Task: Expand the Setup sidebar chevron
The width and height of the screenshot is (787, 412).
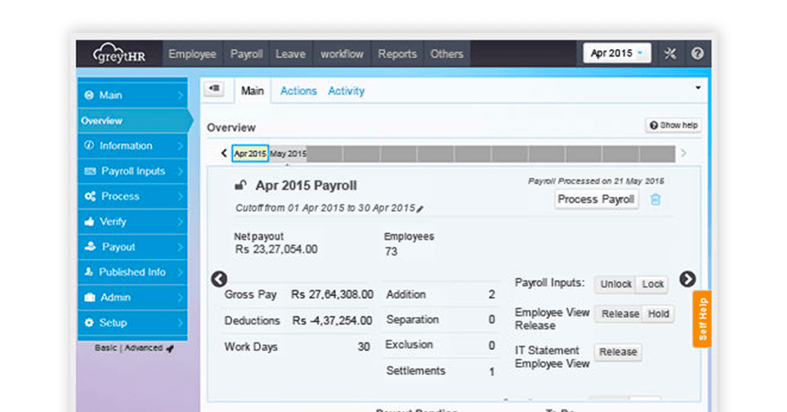Action: [180, 323]
